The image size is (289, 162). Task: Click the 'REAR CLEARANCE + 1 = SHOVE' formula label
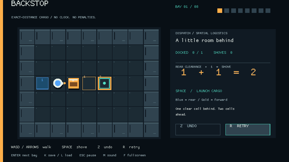203,67
